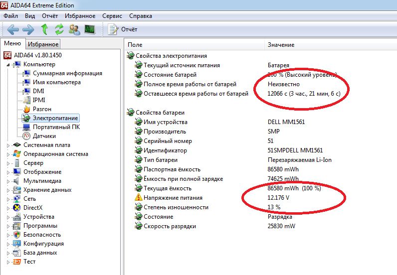The height and width of the screenshot is (275, 397).
Task: Click the Безопасность shield icon
Action: tap(17, 235)
